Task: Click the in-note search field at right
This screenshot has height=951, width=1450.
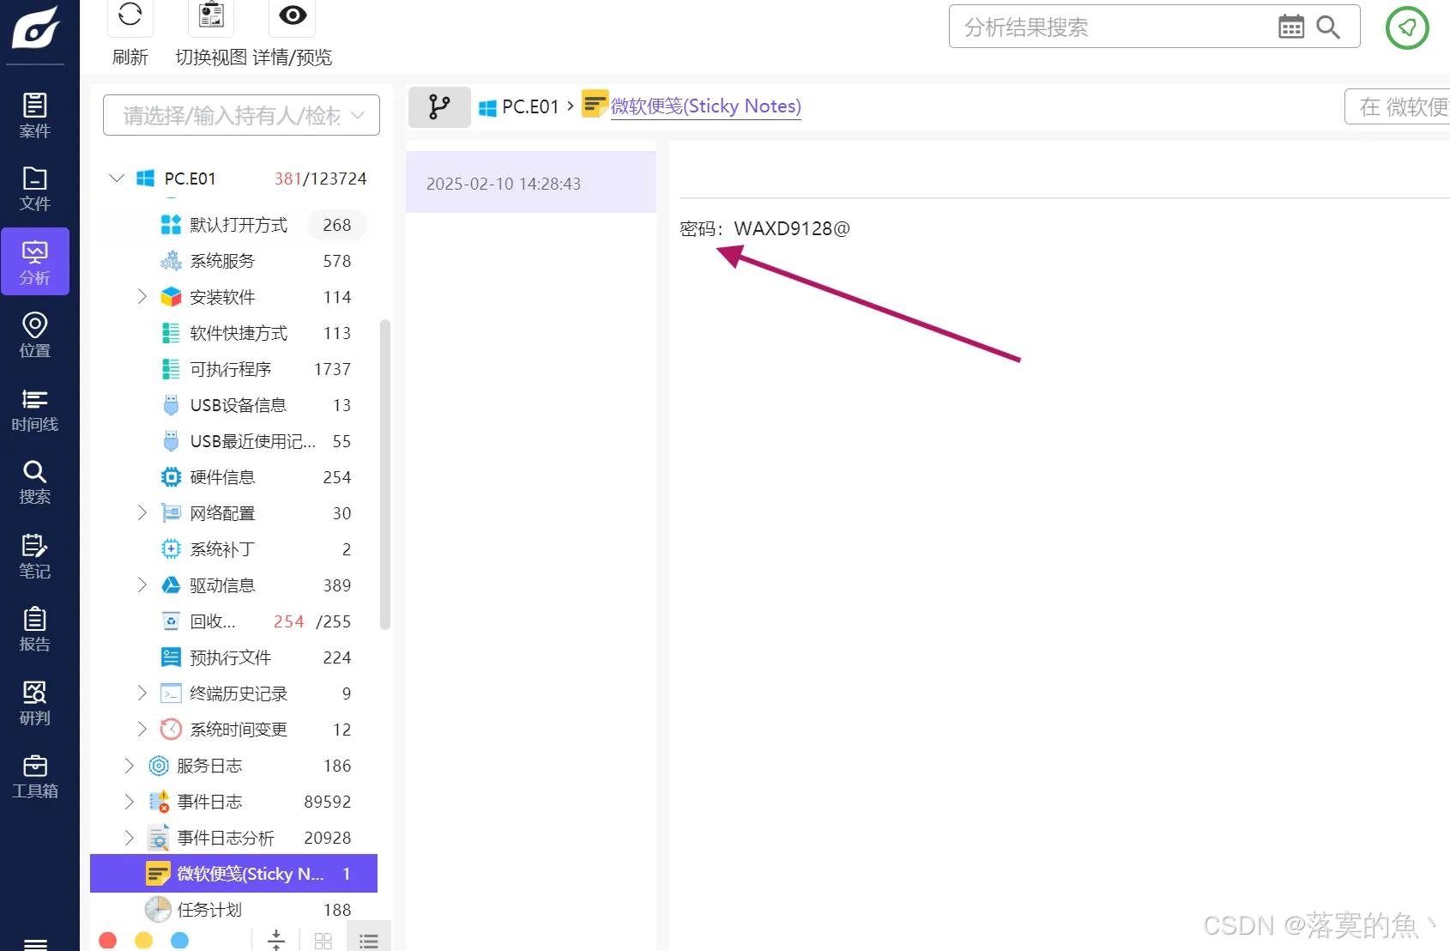Action: tap(1398, 106)
